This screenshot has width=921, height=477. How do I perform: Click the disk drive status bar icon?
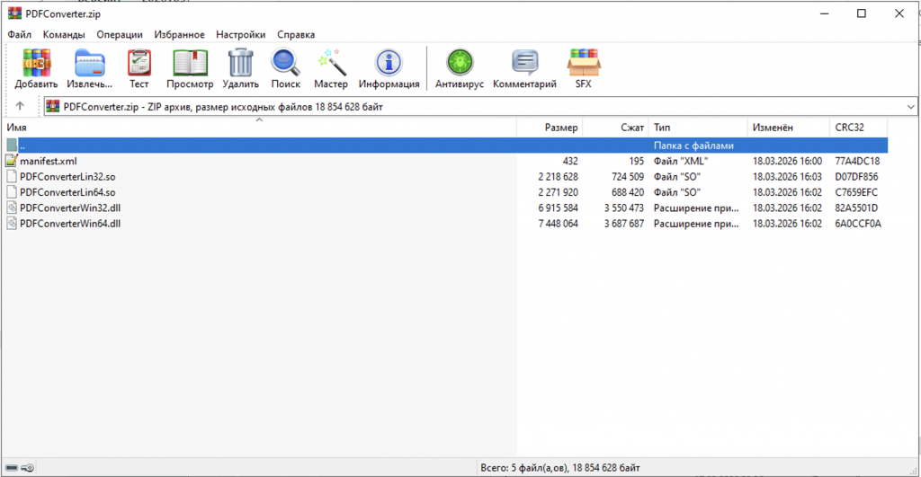click(x=12, y=468)
